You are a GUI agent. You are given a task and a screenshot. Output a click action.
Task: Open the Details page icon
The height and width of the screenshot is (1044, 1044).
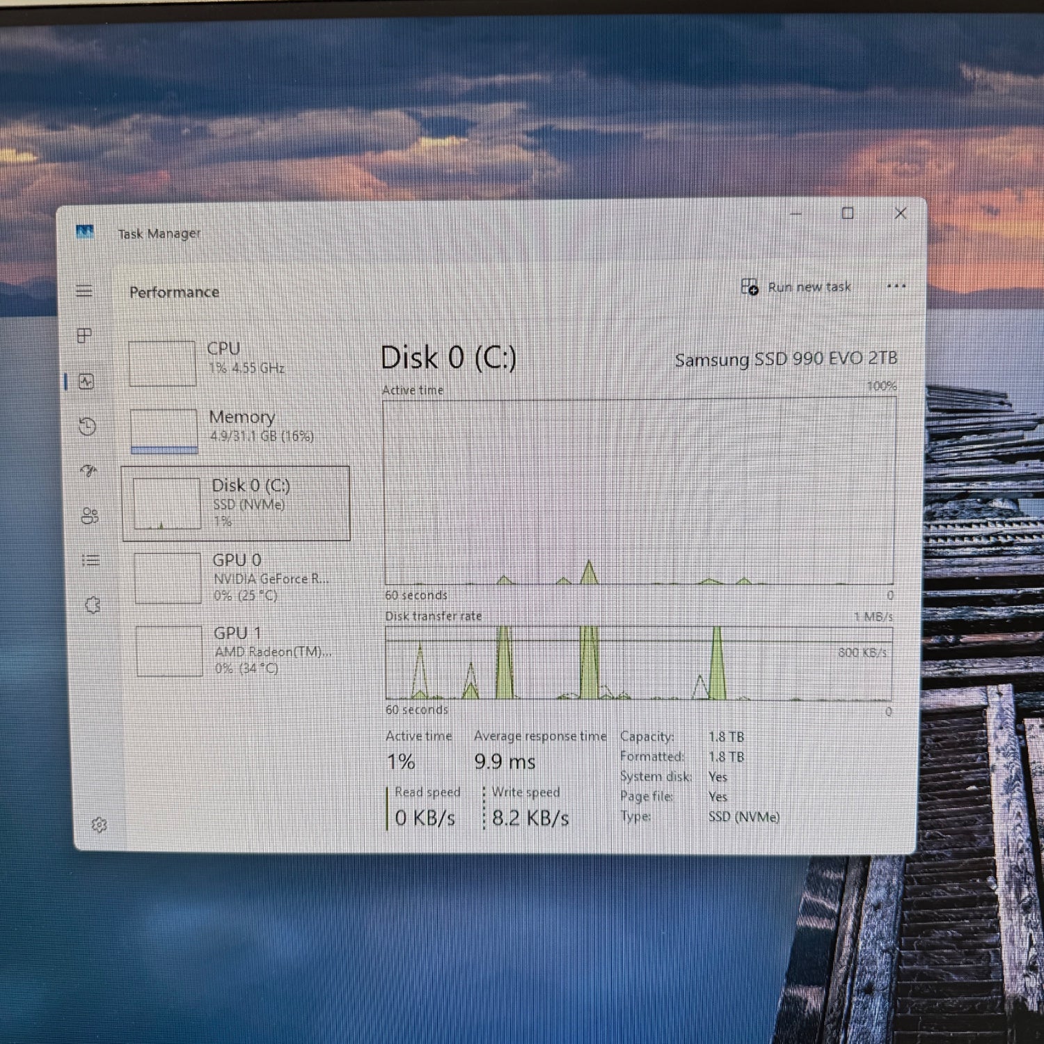[90, 560]
